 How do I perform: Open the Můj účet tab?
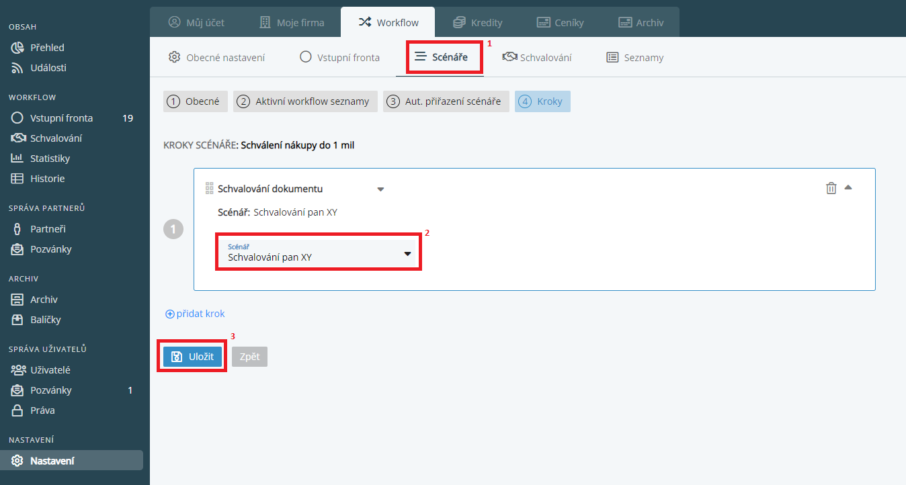coord(196,22)
